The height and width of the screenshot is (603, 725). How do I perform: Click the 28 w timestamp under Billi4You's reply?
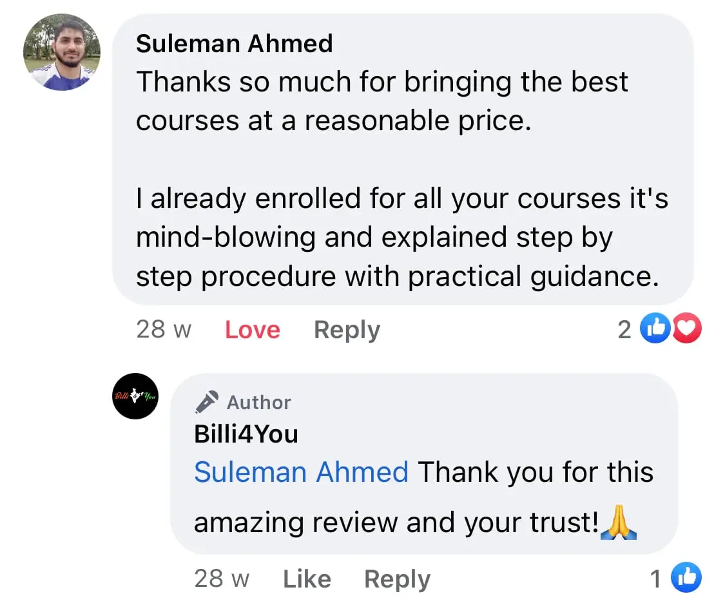pyautogui.click(x=222, y=579)
